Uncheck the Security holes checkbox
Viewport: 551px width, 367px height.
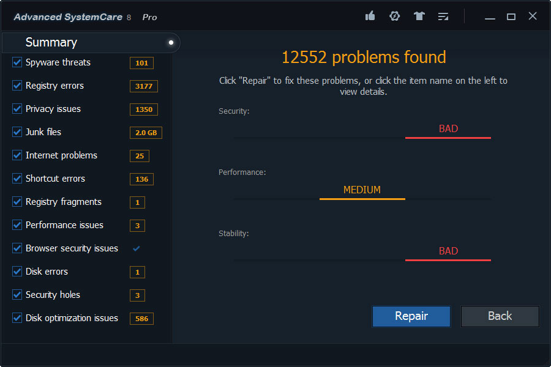click(x=17, y=295)
